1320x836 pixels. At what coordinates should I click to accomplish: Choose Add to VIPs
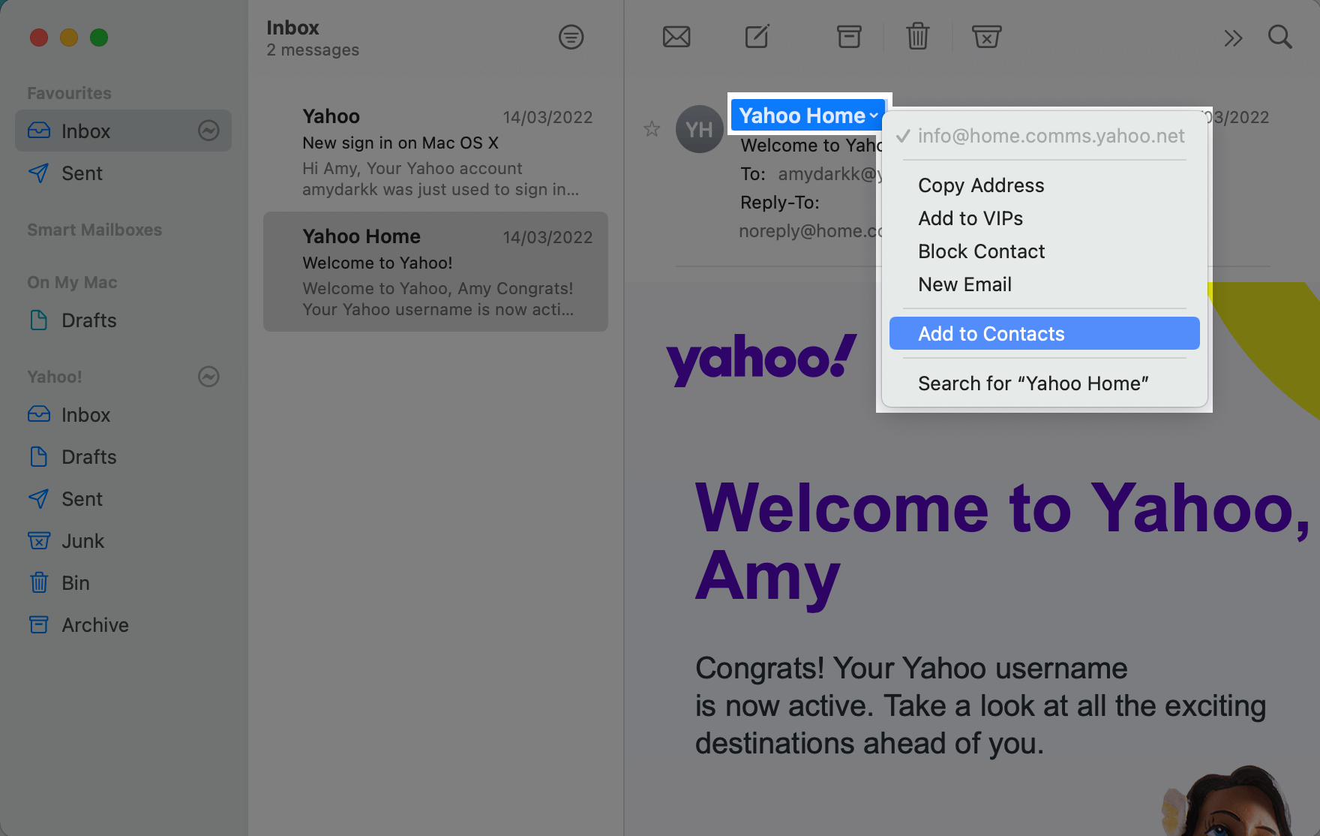(x=1044, y=218)
